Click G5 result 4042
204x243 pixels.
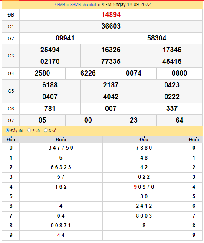[x=111, y=97]
